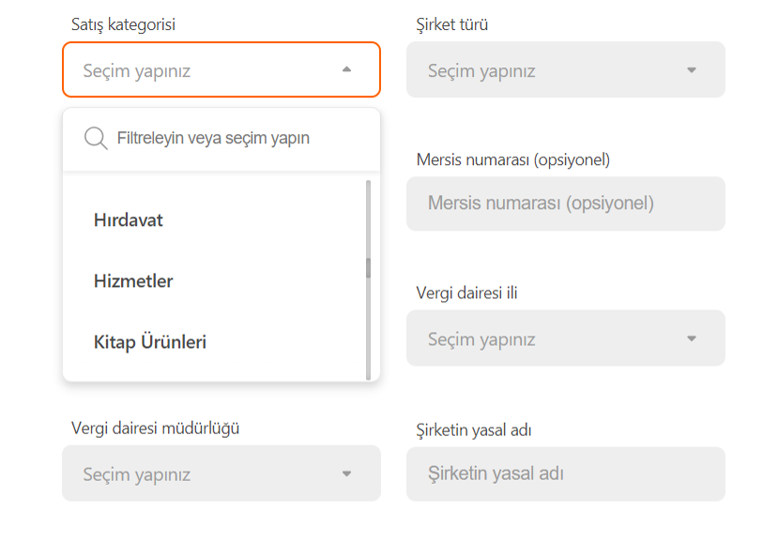
Task: Click the Vergi dairesi müdürlüğü dropdown arrow
Action: 346,473
